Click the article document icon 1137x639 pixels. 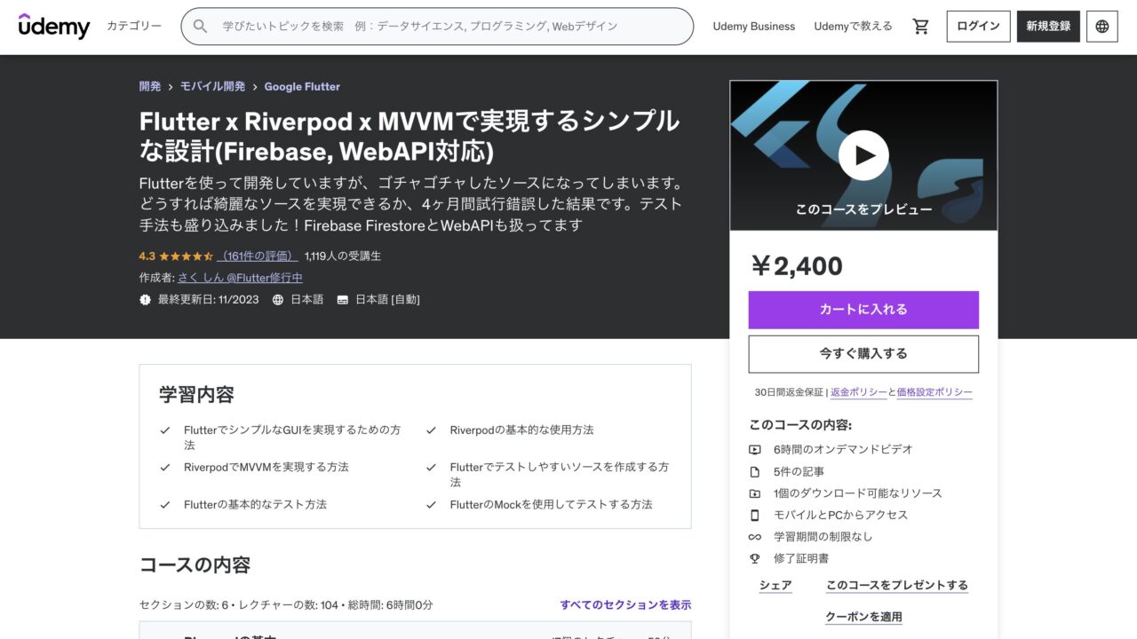755,471
